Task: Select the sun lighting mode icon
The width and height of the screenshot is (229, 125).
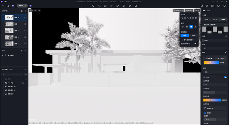Action: 183,27
